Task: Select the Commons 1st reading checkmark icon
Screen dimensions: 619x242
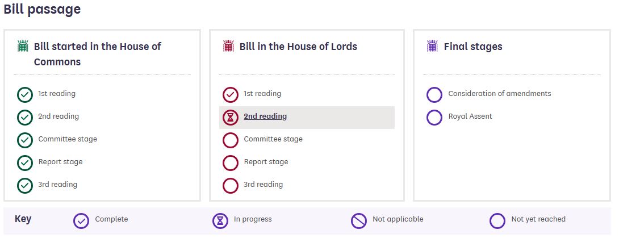Action: coord(25,95)
